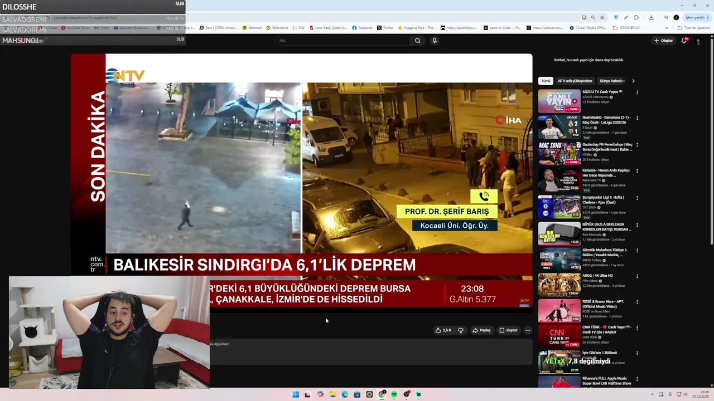The image size is (714, 401).
Task: Open video titled Gümrük Muhafaza Türkiye 1. Bölüm
Action: coord(605,252)
